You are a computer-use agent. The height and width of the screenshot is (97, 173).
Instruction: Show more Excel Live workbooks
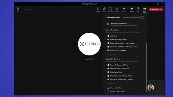(x=112, y=83)
